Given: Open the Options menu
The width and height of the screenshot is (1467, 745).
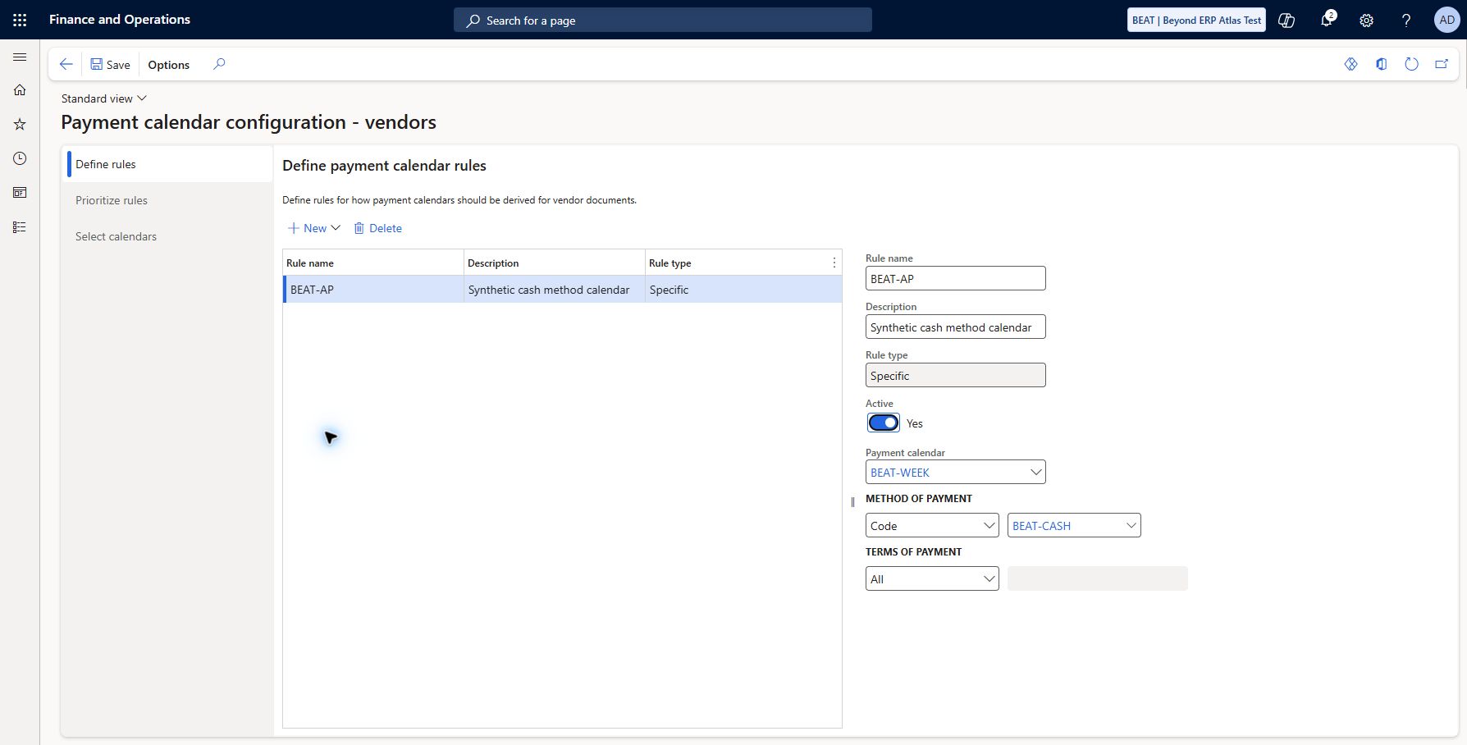Looking at the screenshot, I should 168,65.
